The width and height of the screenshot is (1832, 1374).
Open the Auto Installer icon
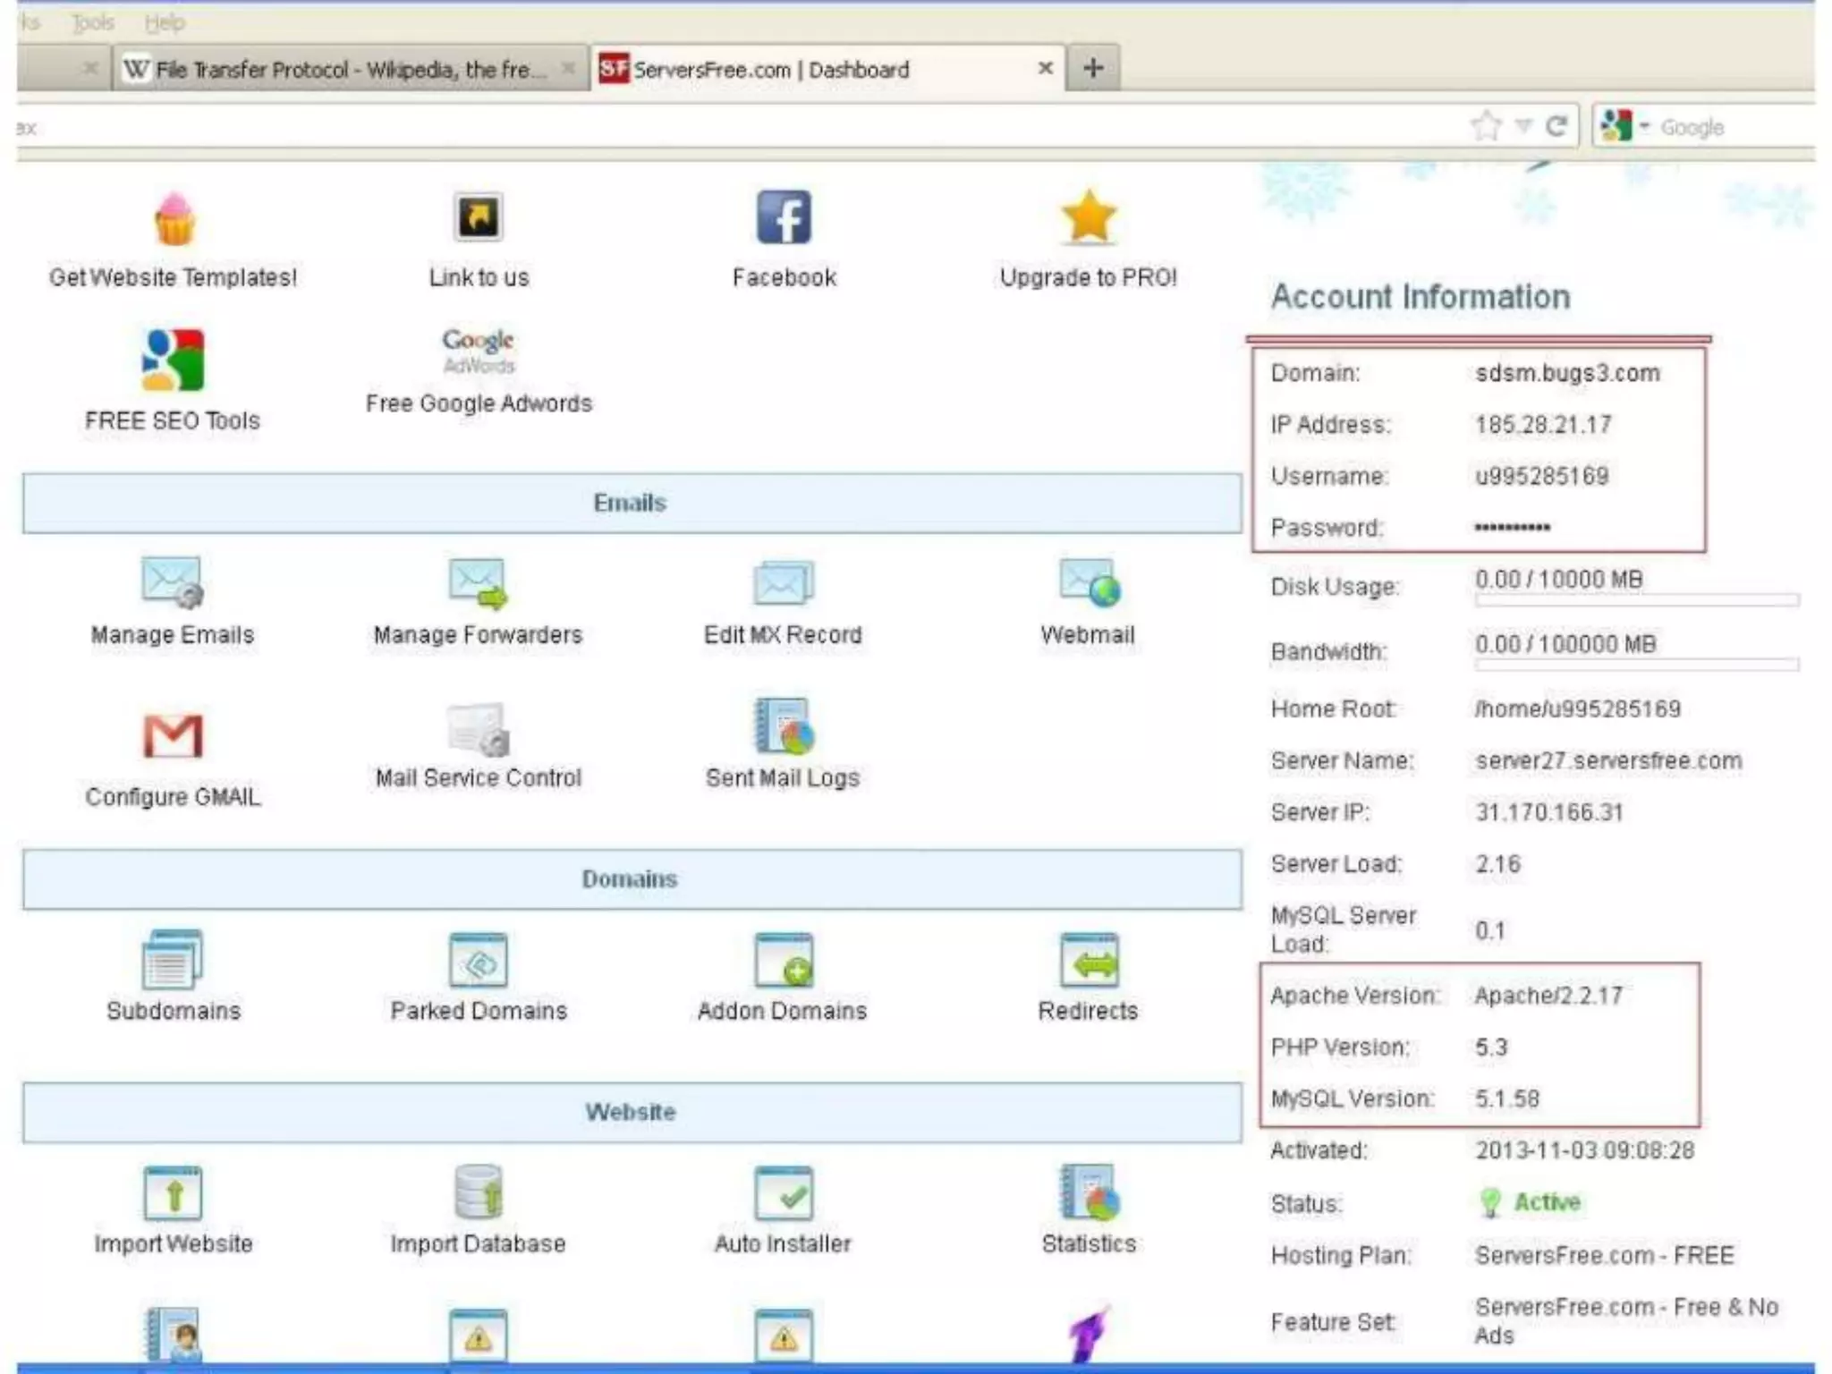point(783,1193)
